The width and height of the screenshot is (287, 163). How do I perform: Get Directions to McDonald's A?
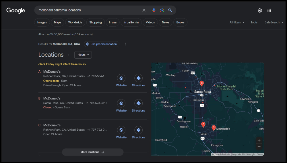pos(139,80)
